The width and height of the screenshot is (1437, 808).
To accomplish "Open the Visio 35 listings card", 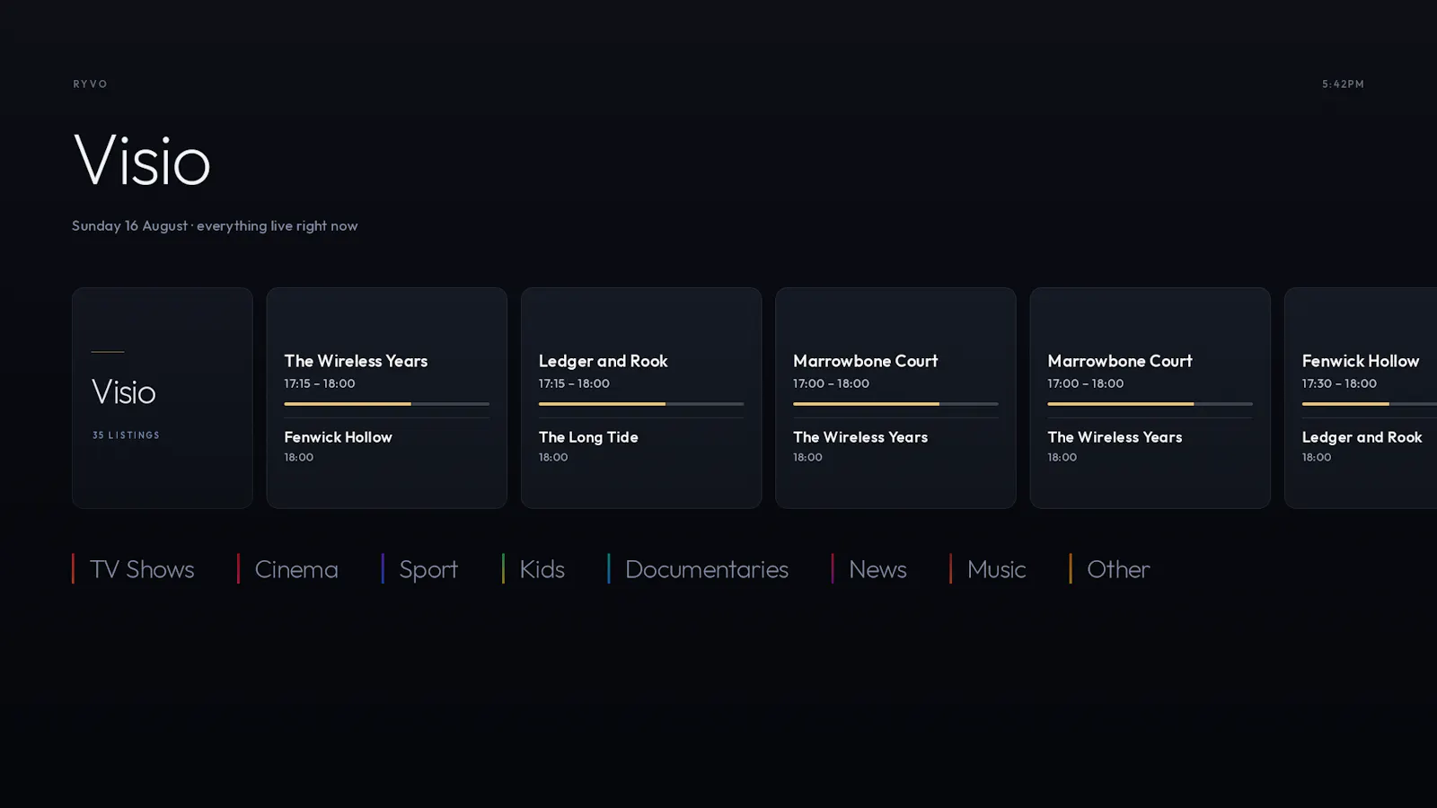I will tap(163, 398).
